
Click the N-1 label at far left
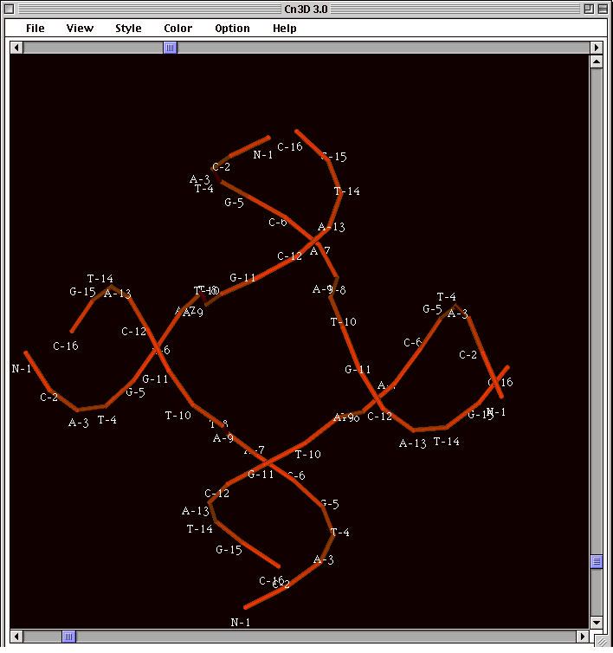click(x=22, y=369)
